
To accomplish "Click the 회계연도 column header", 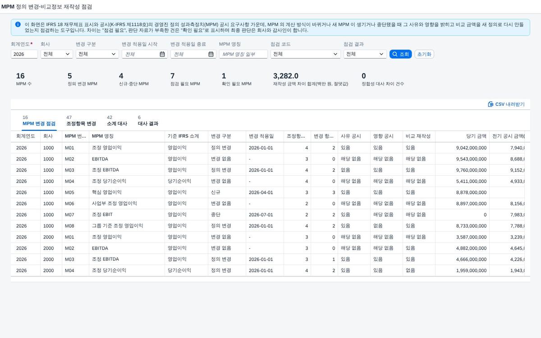I will click(26, 136).
